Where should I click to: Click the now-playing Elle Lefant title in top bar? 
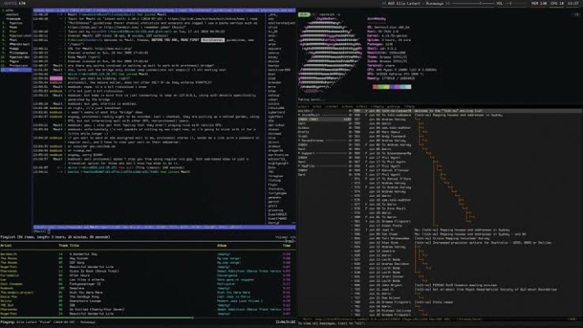tap(416, 3)
